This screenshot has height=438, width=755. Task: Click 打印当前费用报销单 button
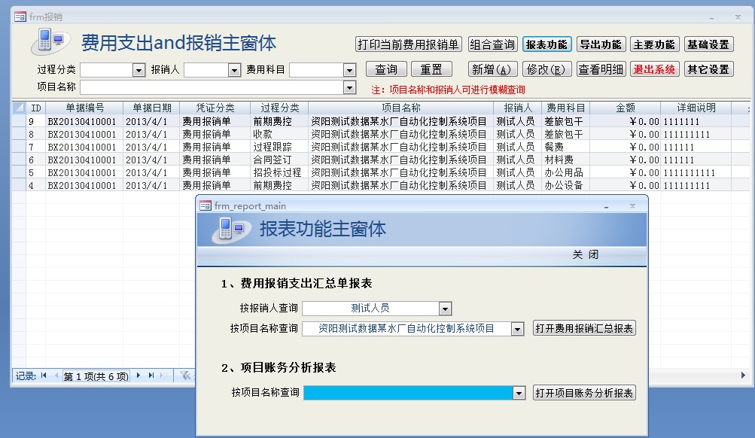click(x=408, y=44)
